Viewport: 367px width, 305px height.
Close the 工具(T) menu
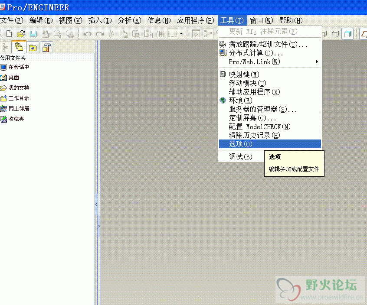coord(232,20)
